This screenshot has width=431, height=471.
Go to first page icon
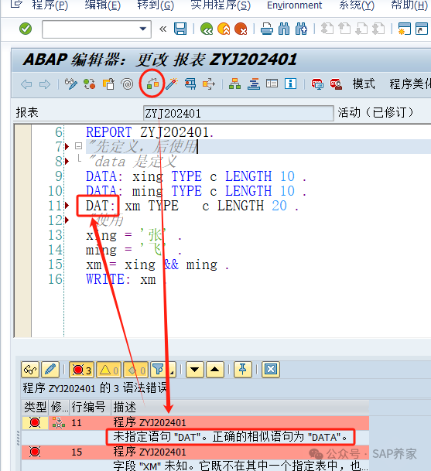tap(327, 29)
